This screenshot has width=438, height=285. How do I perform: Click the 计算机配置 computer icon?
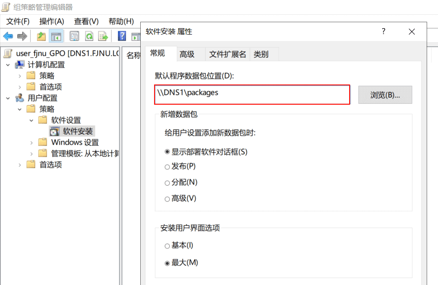(x=20, y=65)
